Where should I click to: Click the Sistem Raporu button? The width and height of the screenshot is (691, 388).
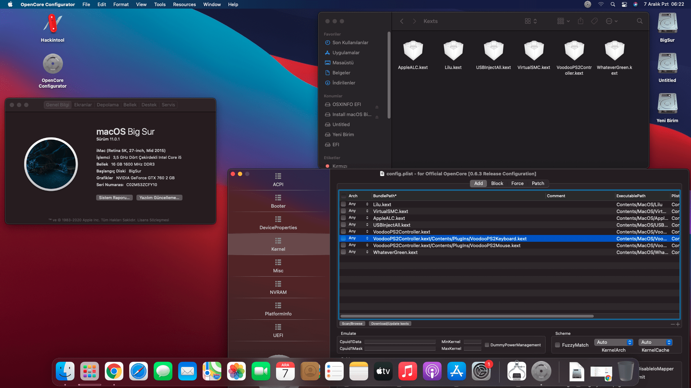(x=114, y=198)
